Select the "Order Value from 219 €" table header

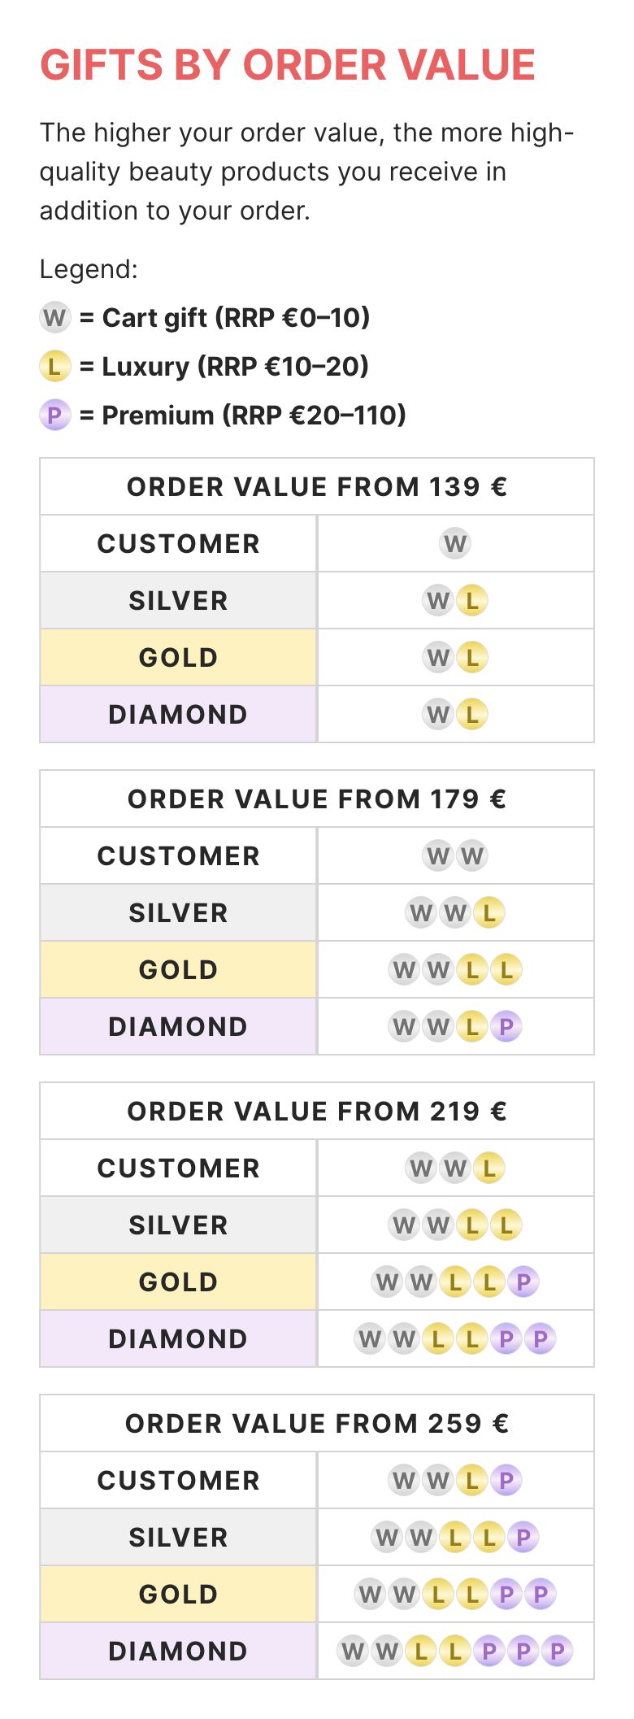[317, 1111]
